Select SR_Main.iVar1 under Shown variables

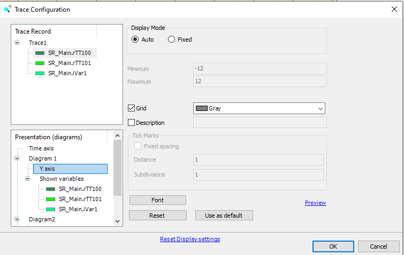[x=78, y=209]
